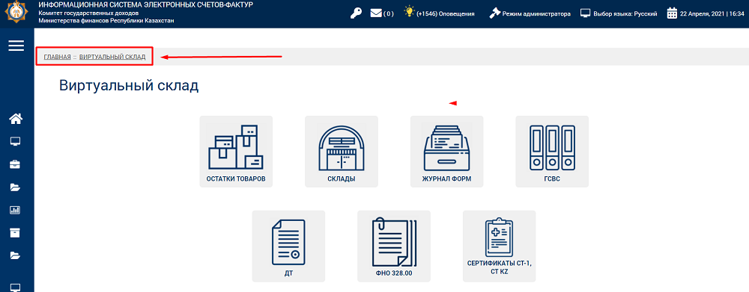Viewport: 749px width, 292px height.
Task: Open the hamburger menu in sidebar
Action: (x=16, y=46)
